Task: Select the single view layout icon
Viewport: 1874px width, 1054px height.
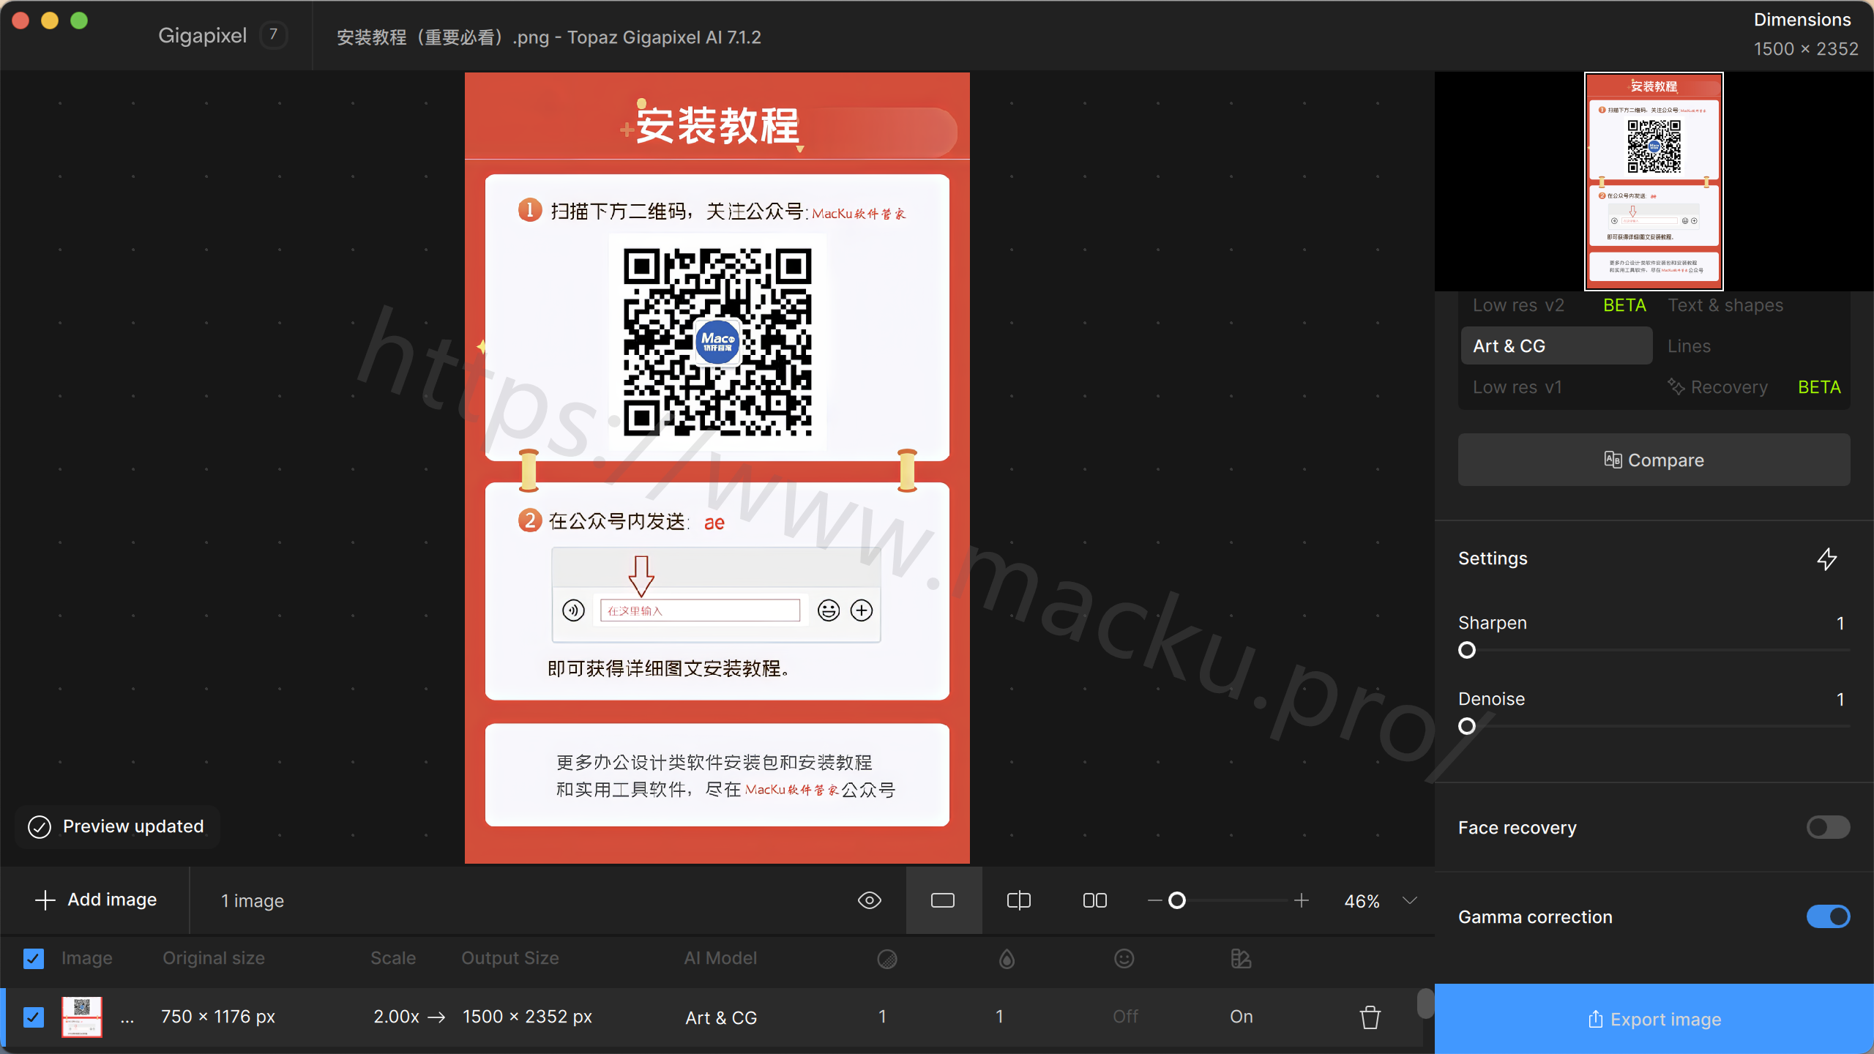Action: click(x=943, y=900)
